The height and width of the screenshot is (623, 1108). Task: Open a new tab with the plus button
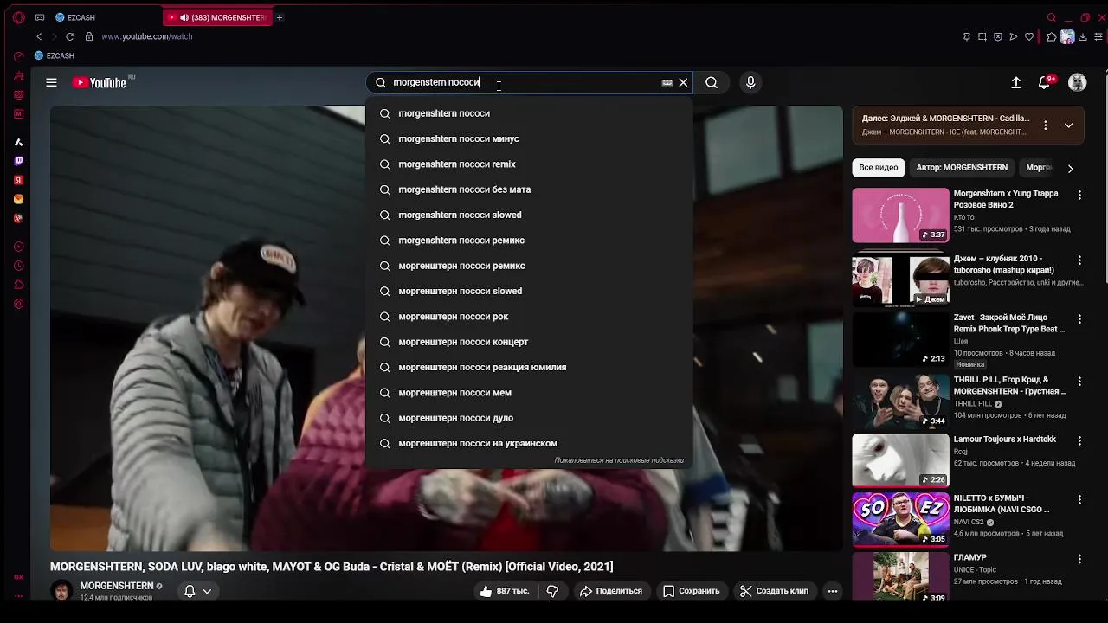click(x=280, y=17)
